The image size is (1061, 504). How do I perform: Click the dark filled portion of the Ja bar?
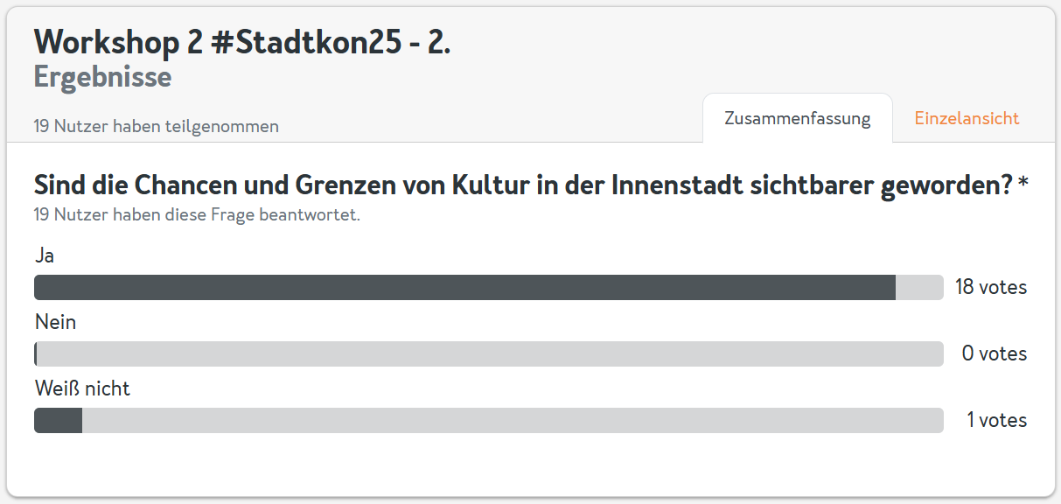tap(464, 288)
